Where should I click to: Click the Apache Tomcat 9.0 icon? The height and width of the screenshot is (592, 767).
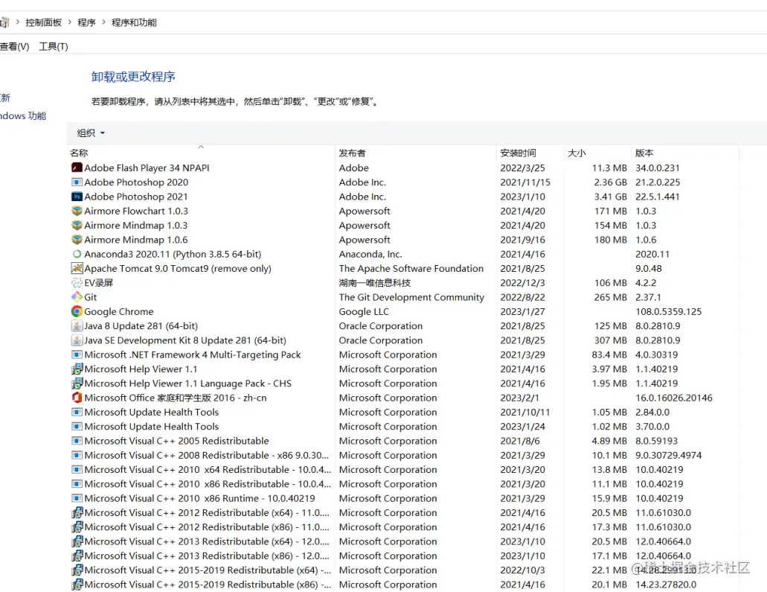(x=77, y=268)
